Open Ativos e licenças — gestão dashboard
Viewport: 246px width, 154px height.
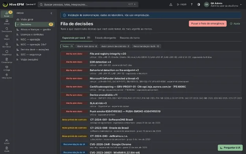click(x=35, y=29)
